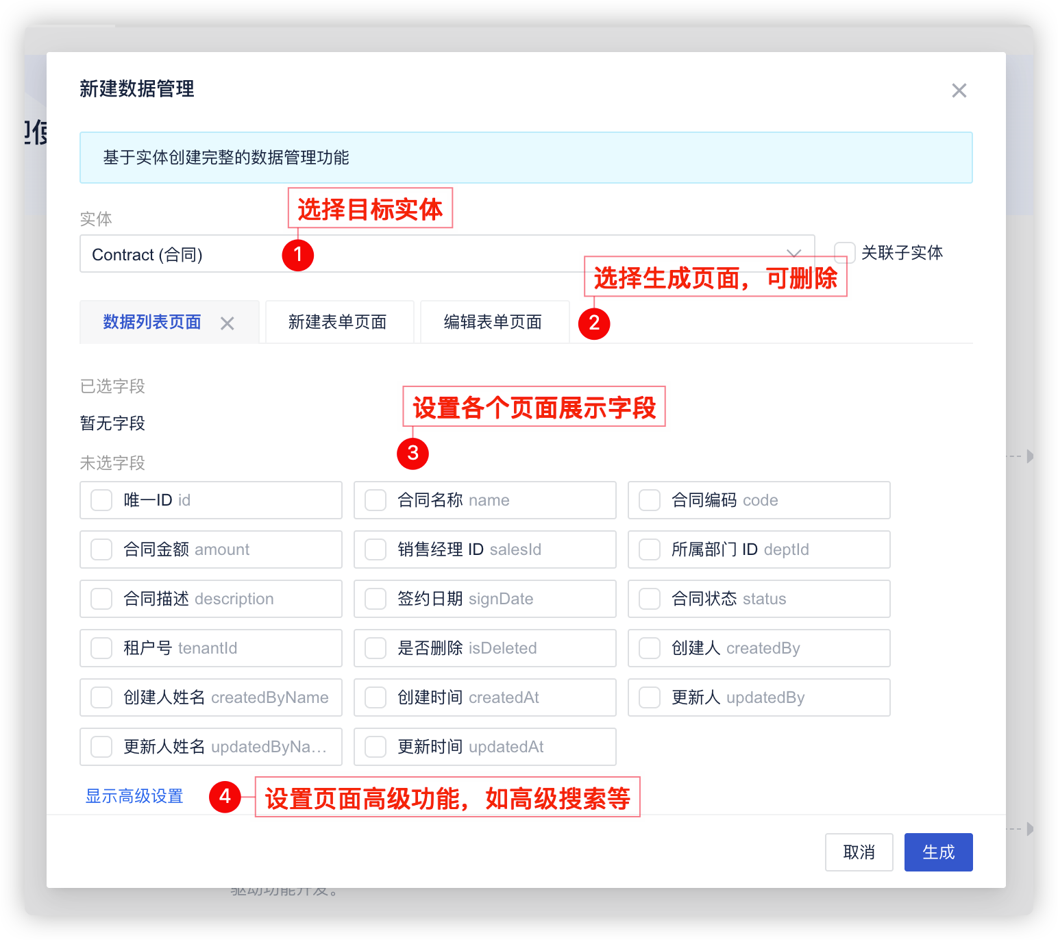Click the 取消 cancel button
The width and height of the screenshot is (1058, 940).
(859, 852)
